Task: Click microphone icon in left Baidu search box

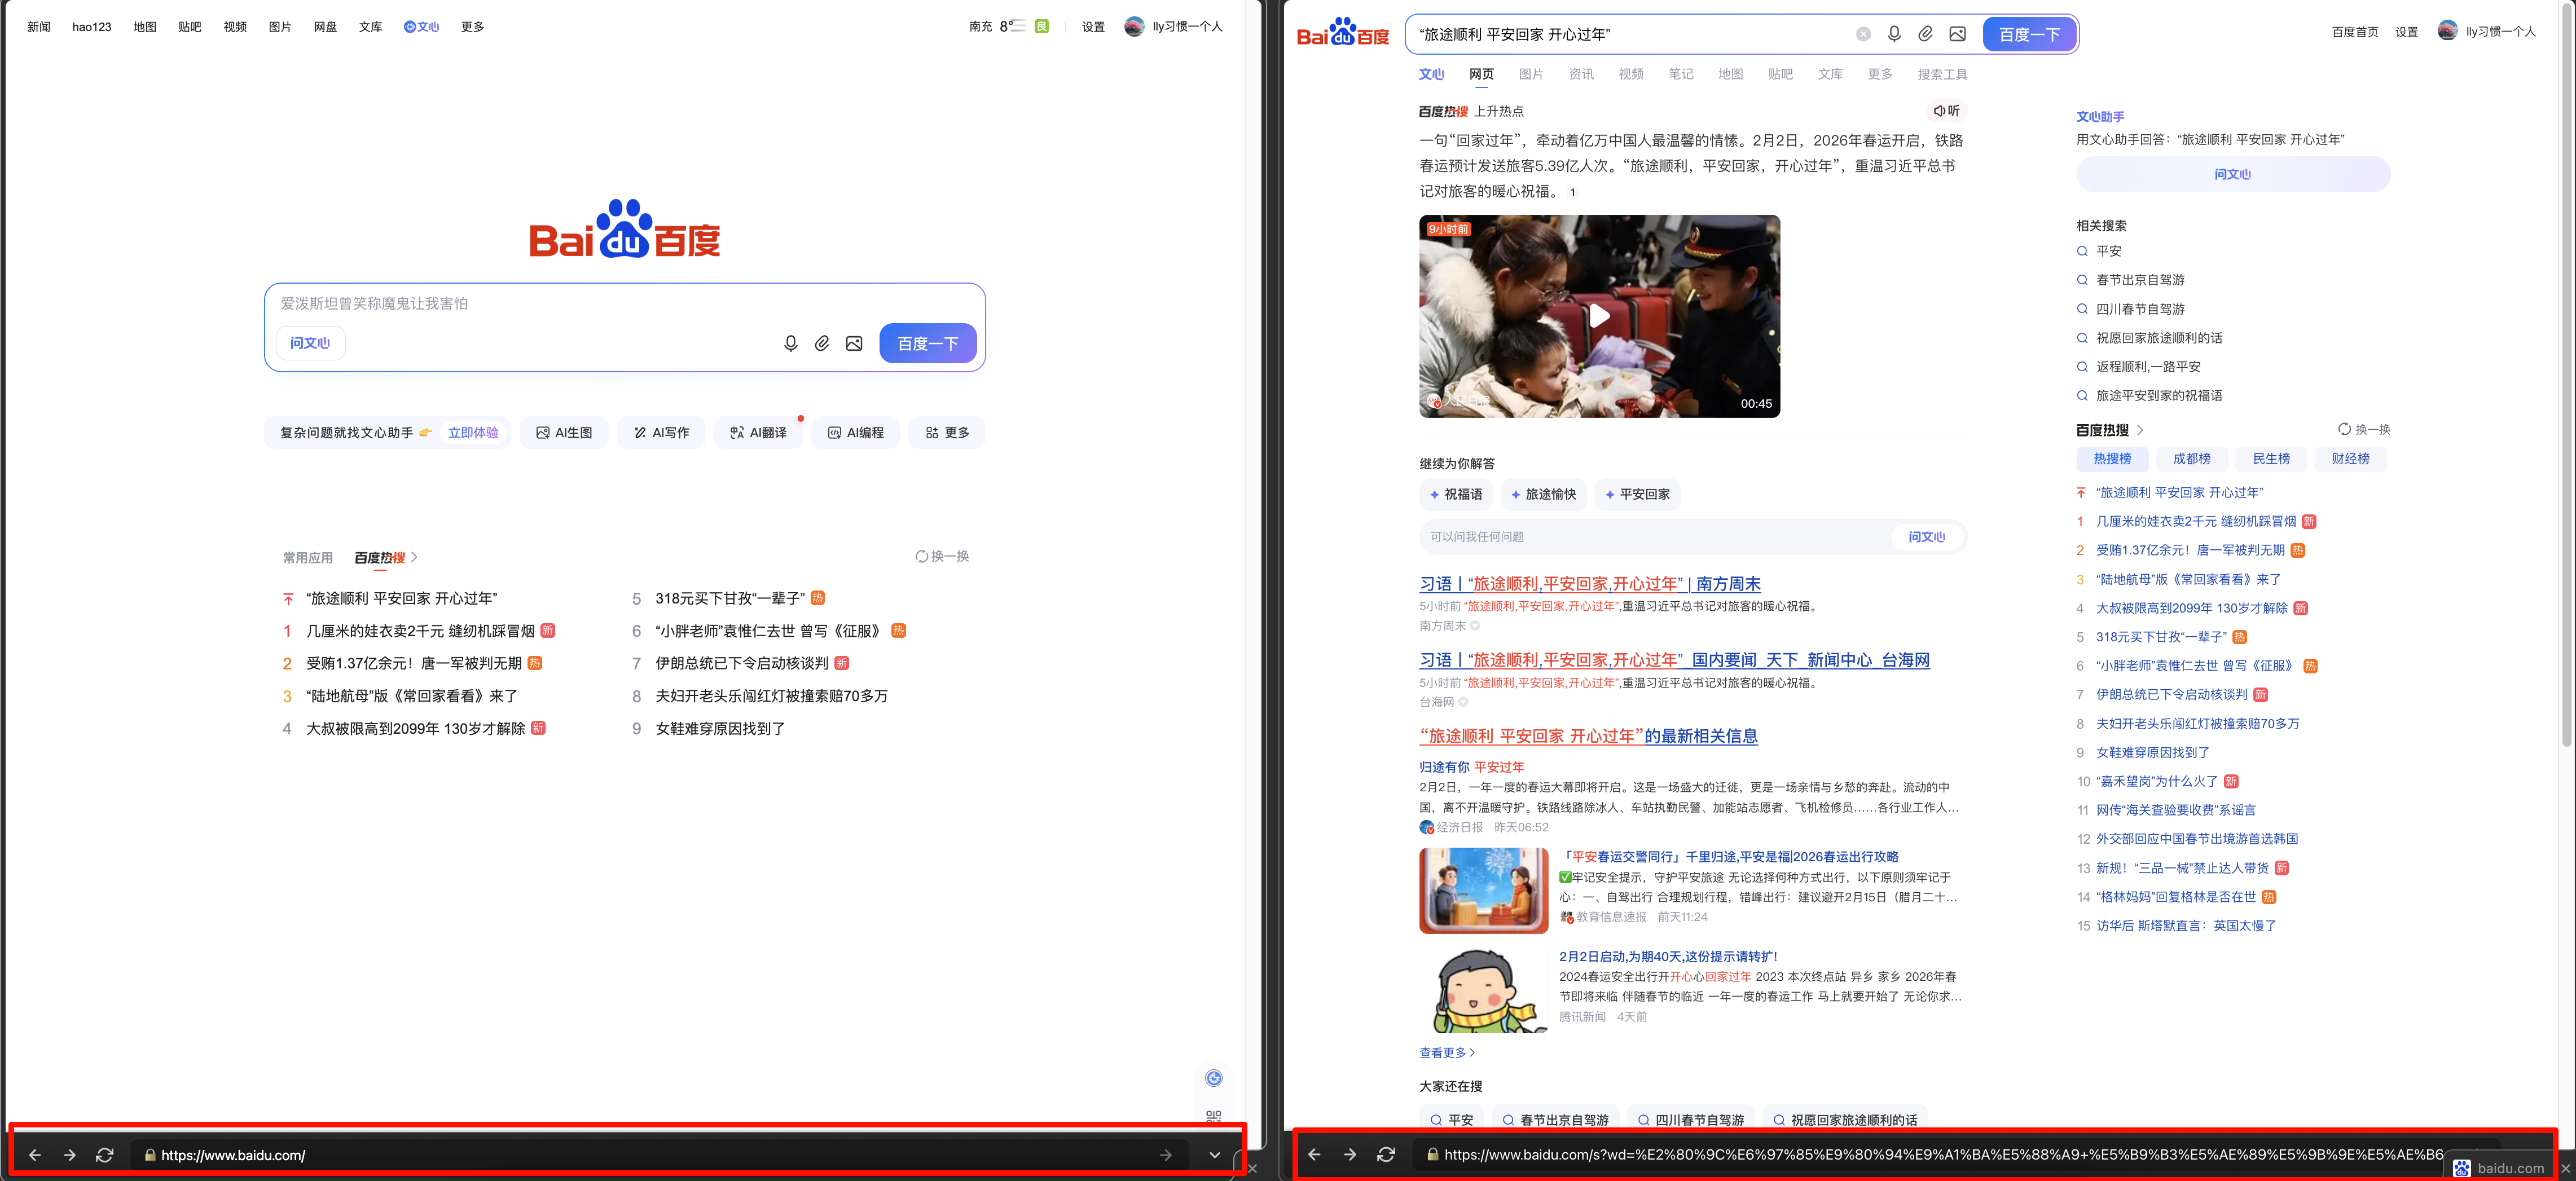Action: coord(790,343)
